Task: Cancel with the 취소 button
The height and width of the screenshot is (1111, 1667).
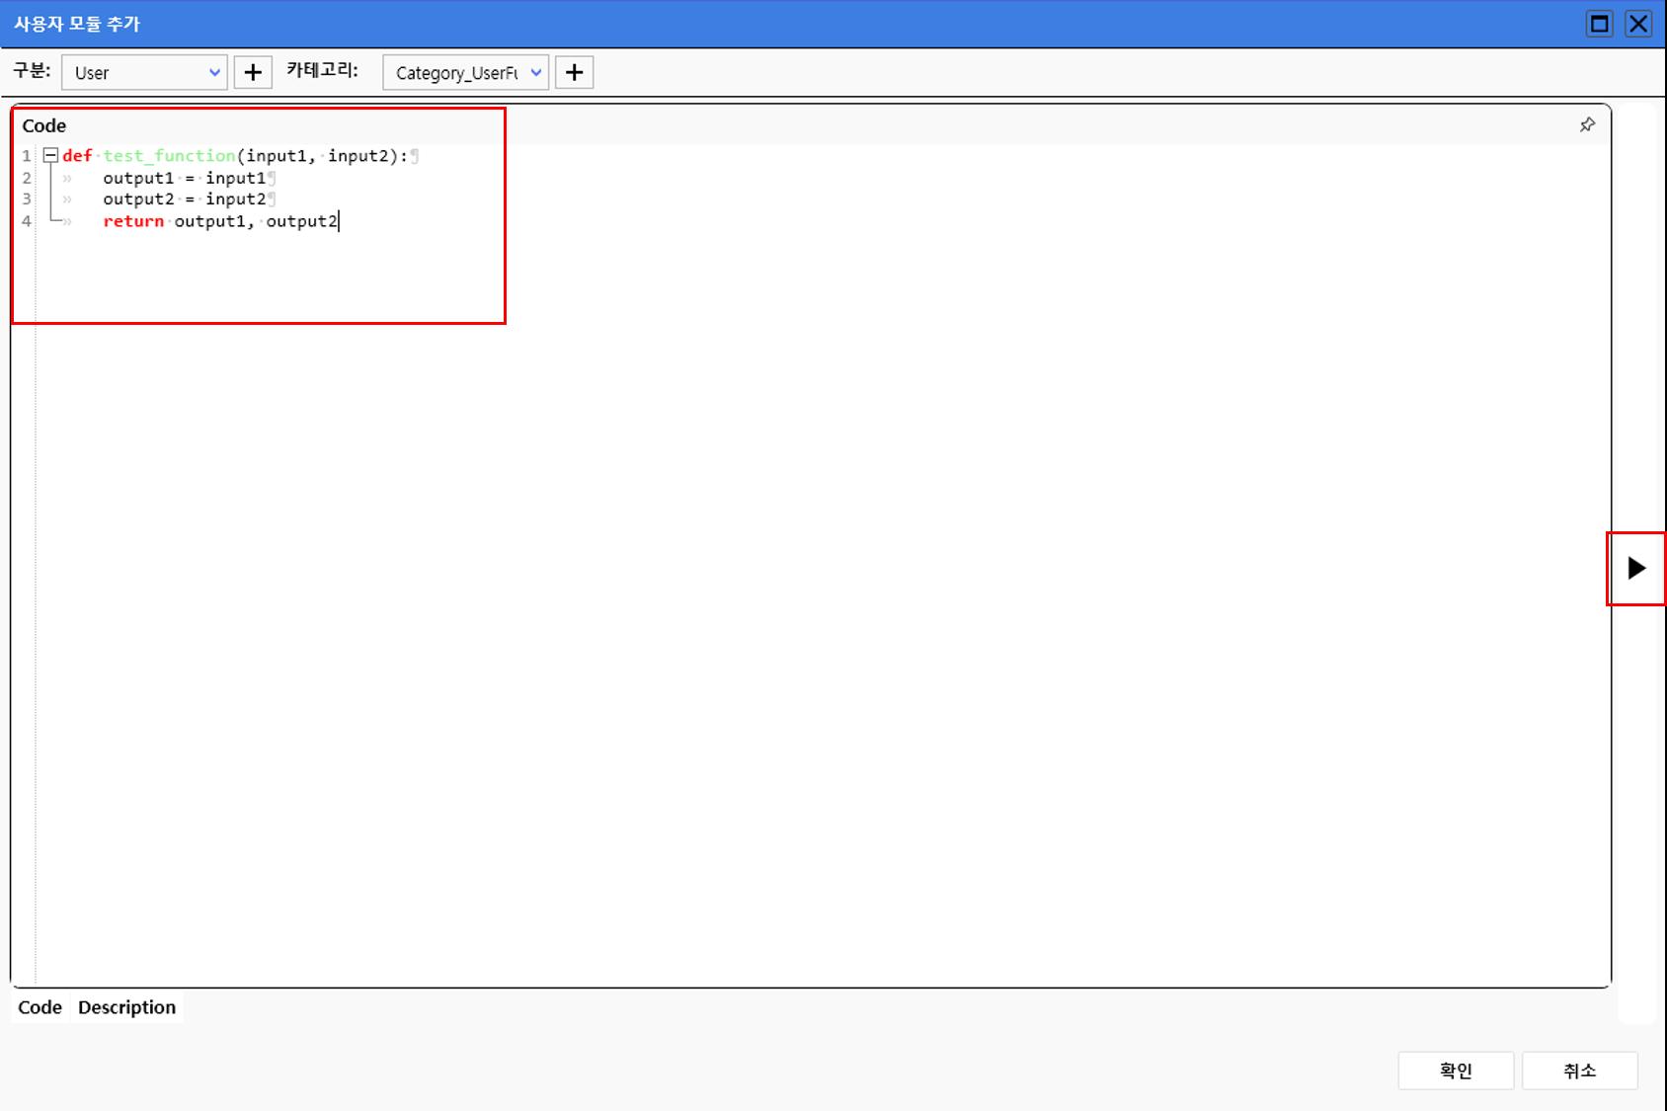Action: point(1579,1071)
